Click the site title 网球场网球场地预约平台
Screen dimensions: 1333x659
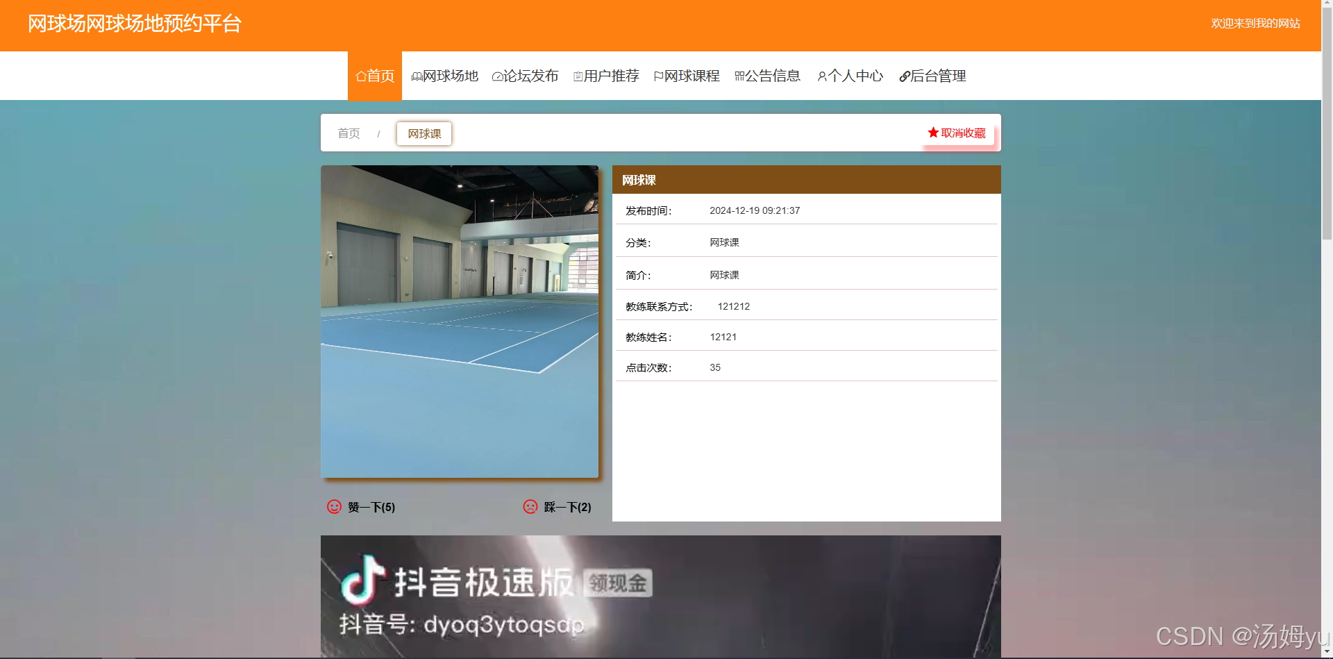pos(135,24)
